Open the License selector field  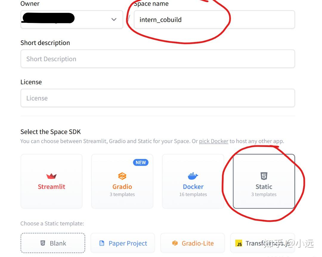[158, 98]
